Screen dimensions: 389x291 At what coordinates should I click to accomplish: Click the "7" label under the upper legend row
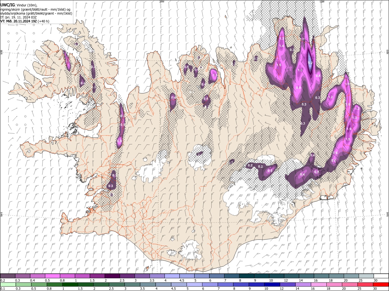225,280
